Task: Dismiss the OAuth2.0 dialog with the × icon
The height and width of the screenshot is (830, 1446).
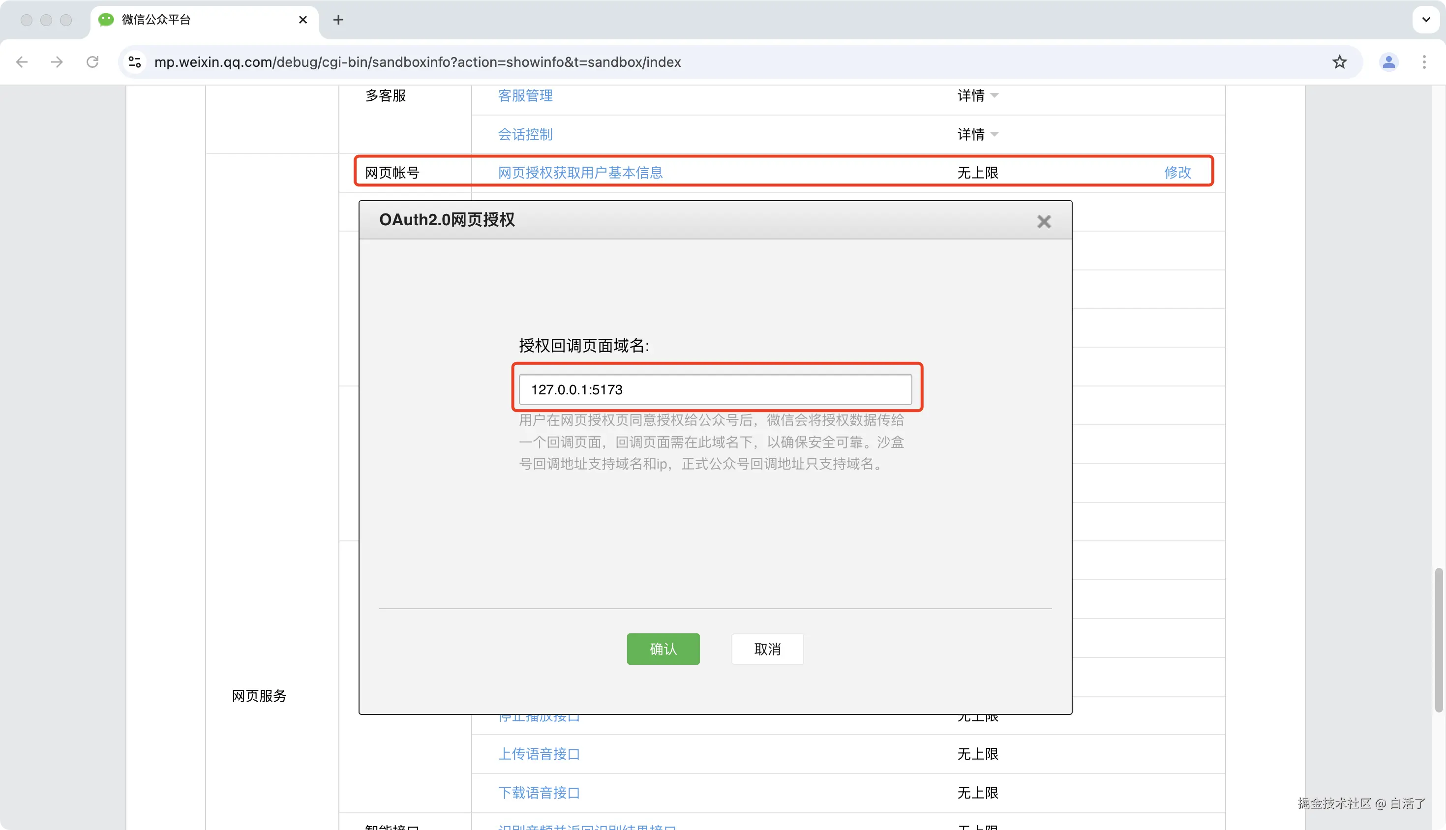Action: [x=1044, y=221]
